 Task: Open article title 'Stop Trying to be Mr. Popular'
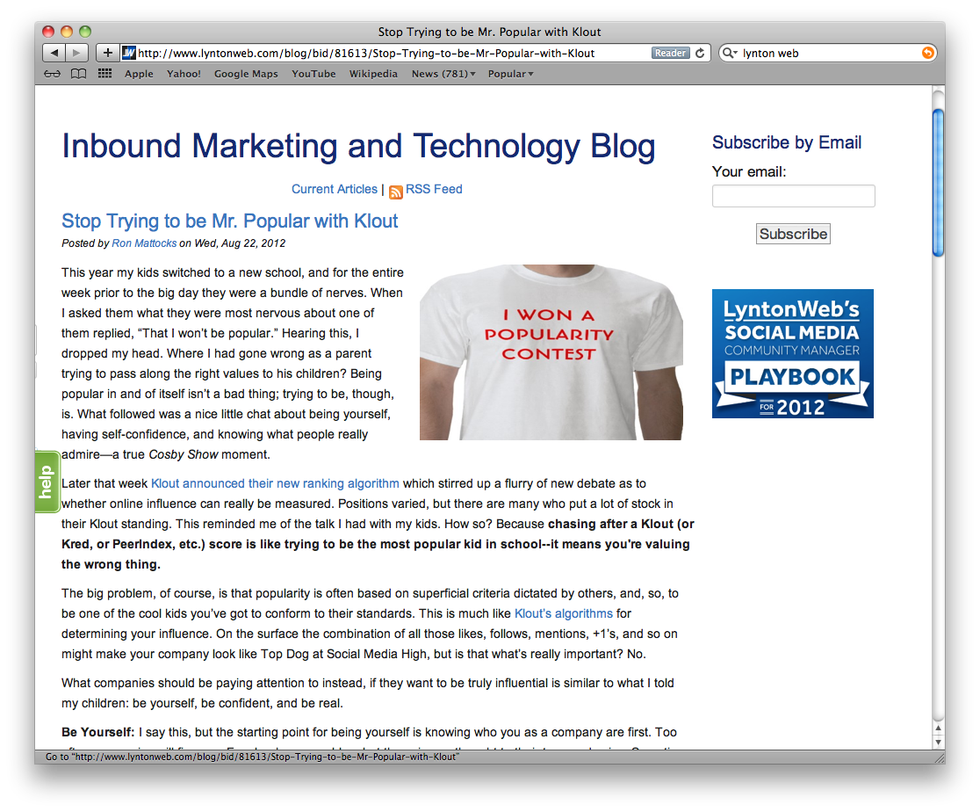pyautogui.click(x=229, y=221)
